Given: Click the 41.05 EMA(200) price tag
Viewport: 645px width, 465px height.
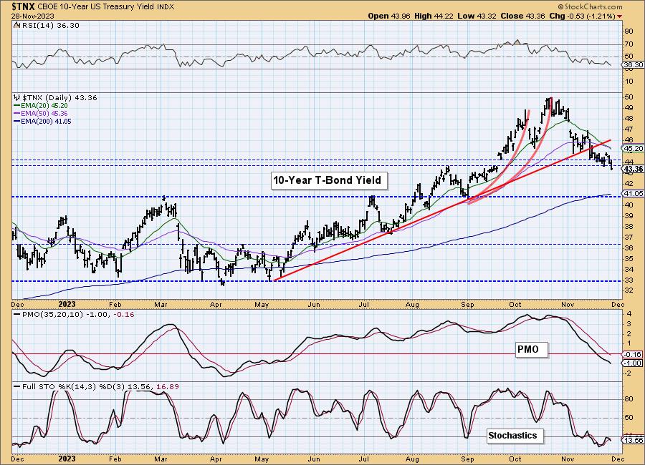Looking at the screenshot, I should tap(634, 193).
